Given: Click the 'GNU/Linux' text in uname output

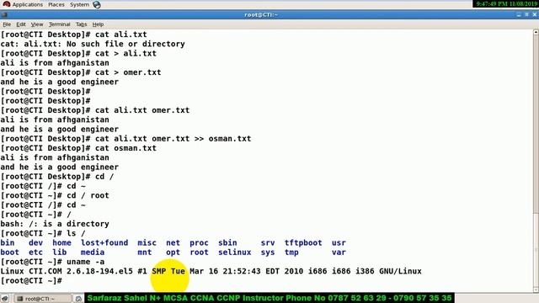Looking at the screenshot, I should point(400,271).
